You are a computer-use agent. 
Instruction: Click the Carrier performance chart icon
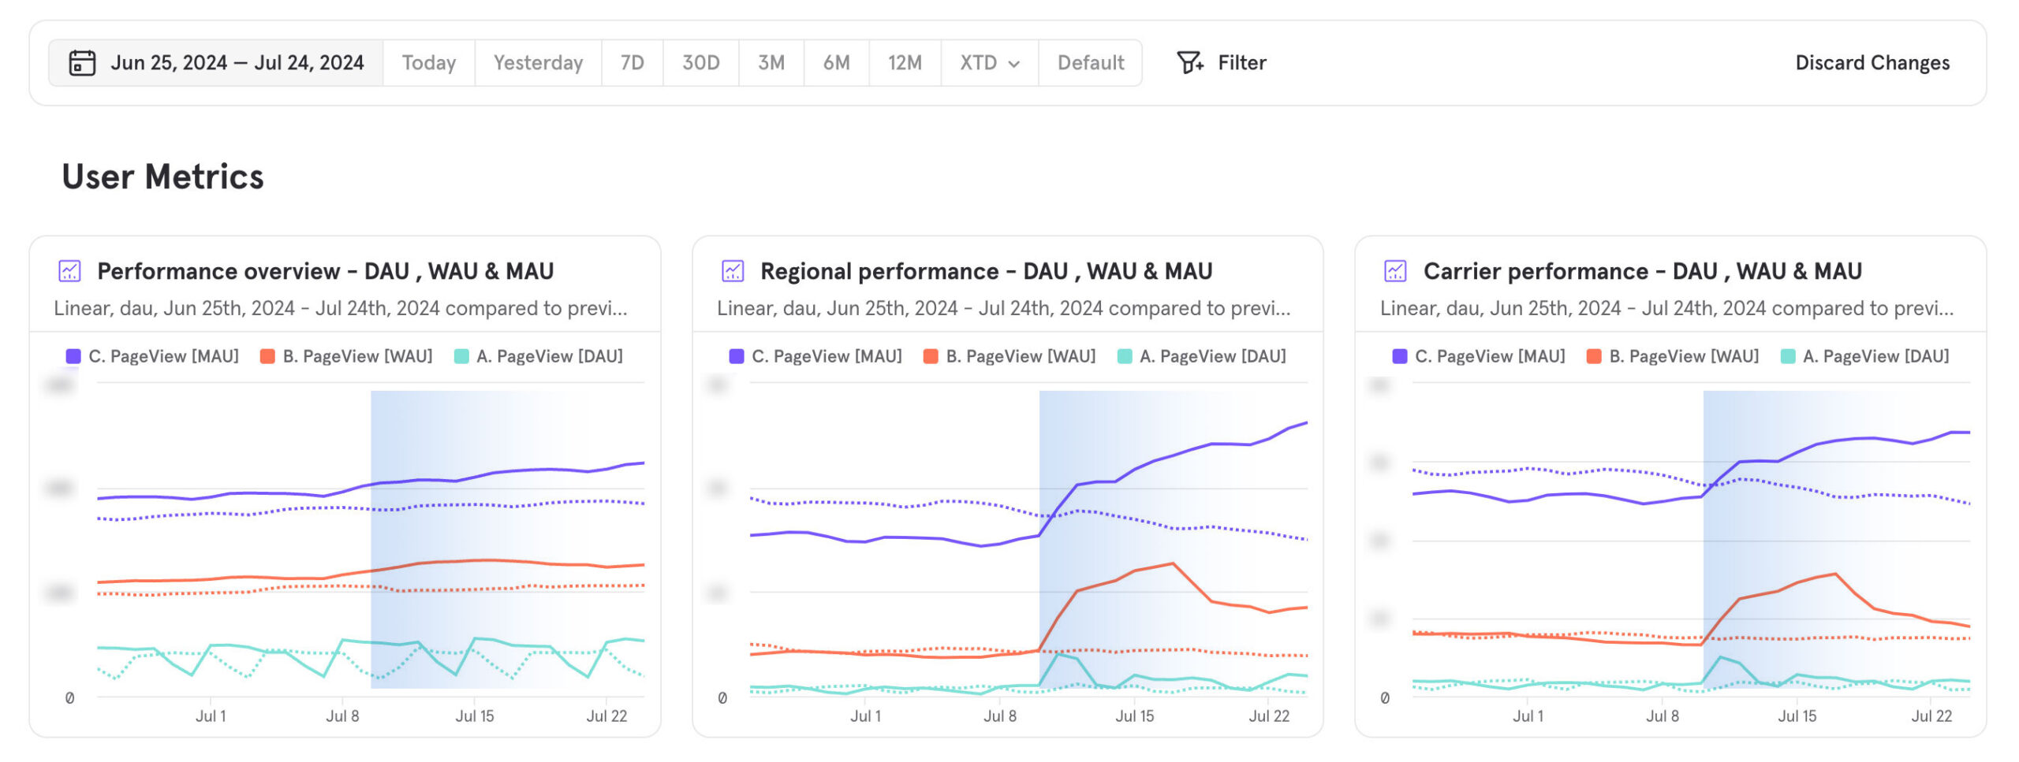click(1395, 271)
